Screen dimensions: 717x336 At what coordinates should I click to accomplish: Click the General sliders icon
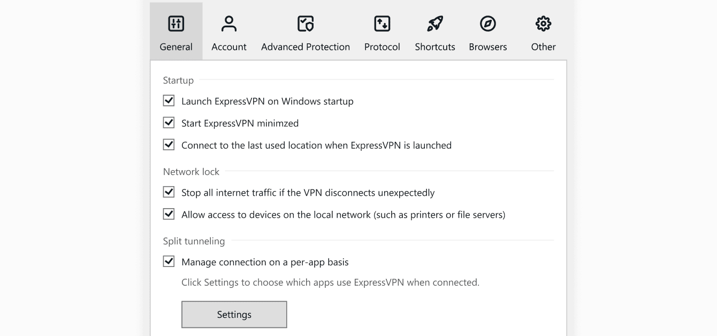[176, 24]
